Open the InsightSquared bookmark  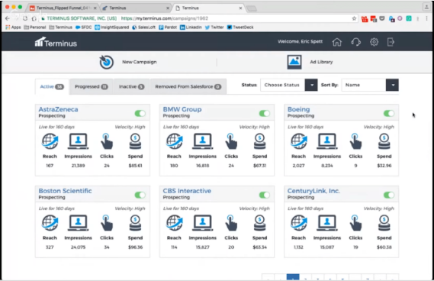112,27
